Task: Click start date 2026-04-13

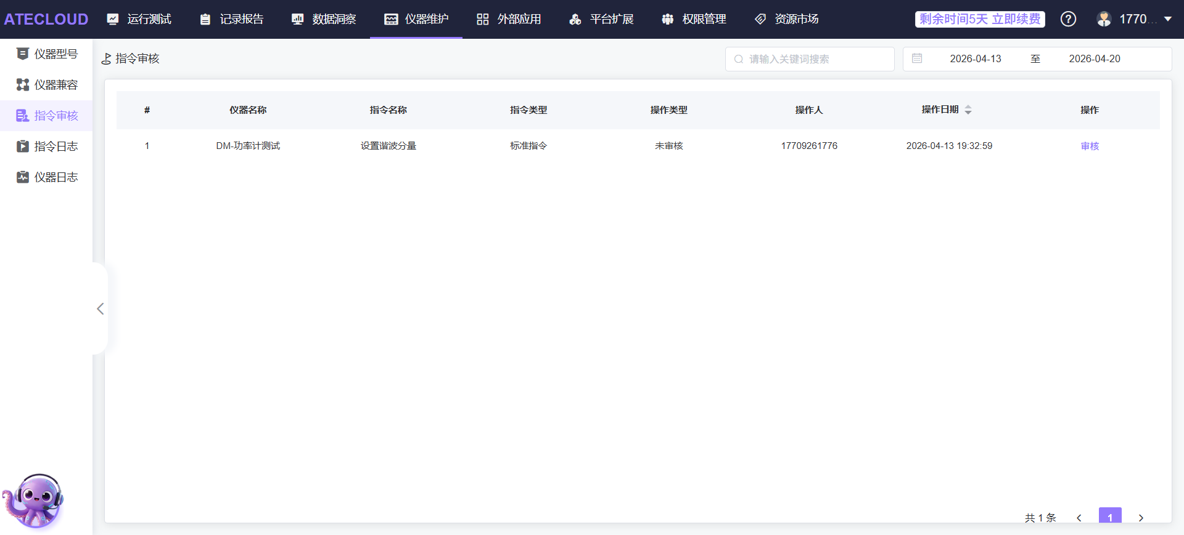Action: click(x=976, y=58)
